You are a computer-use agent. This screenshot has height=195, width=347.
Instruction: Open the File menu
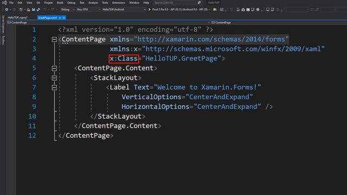(x=11, y=3)
